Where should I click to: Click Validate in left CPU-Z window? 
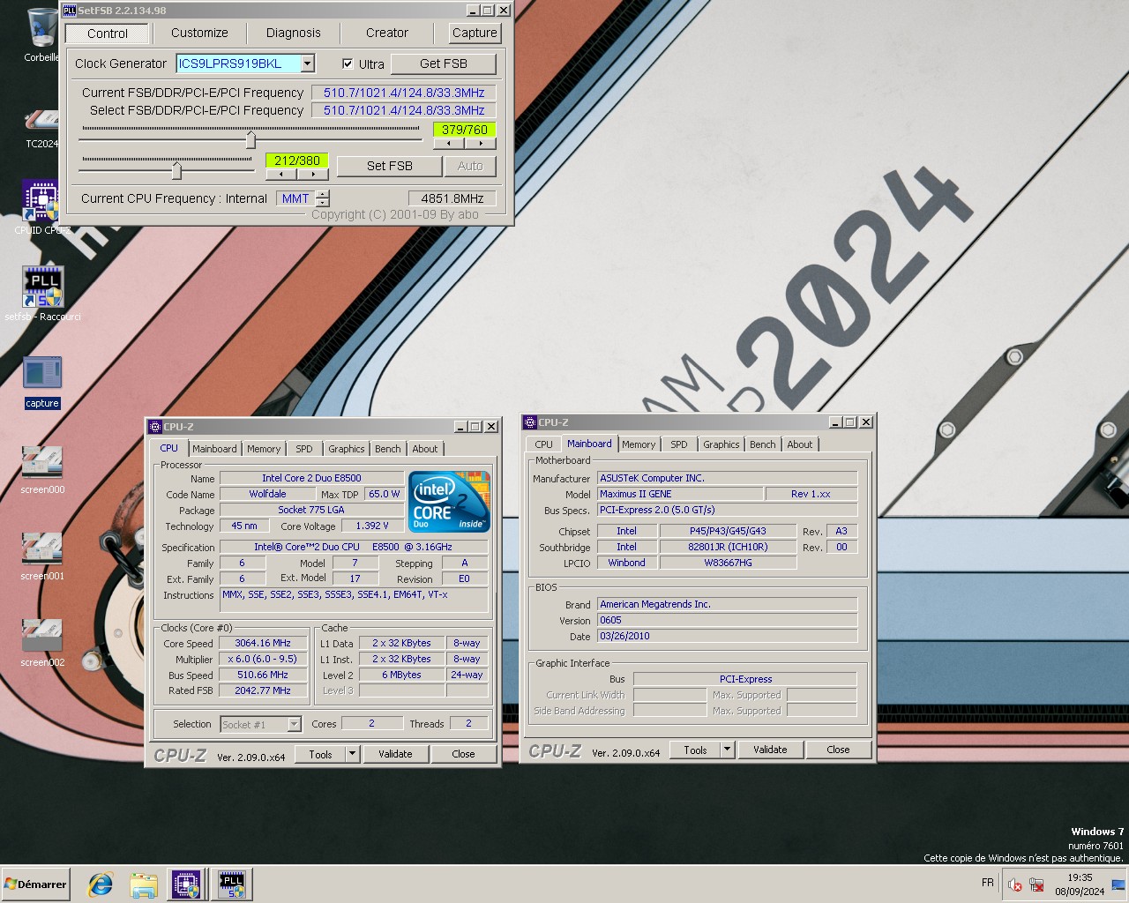pyautogui.click(x=395, y=754)
